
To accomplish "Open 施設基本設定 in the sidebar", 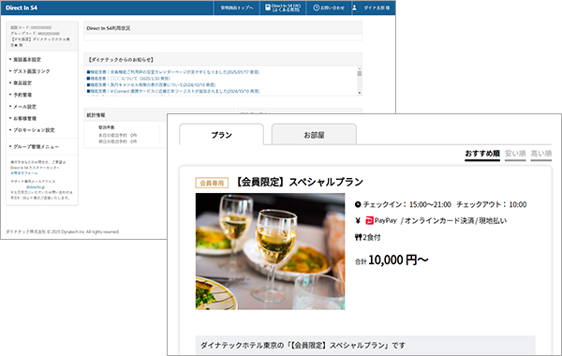I will [x=27, y=60].
